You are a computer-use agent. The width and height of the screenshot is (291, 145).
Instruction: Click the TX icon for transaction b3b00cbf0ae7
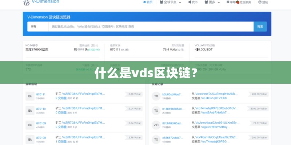(156, 96)
